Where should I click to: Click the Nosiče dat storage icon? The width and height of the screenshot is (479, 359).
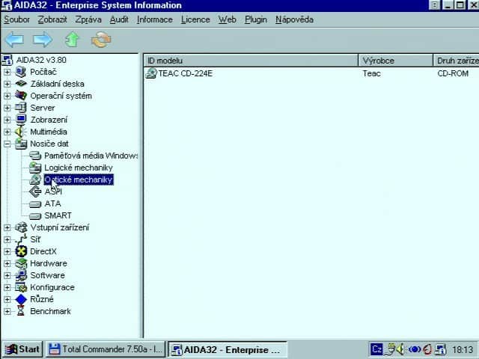(x=21, y=144)
